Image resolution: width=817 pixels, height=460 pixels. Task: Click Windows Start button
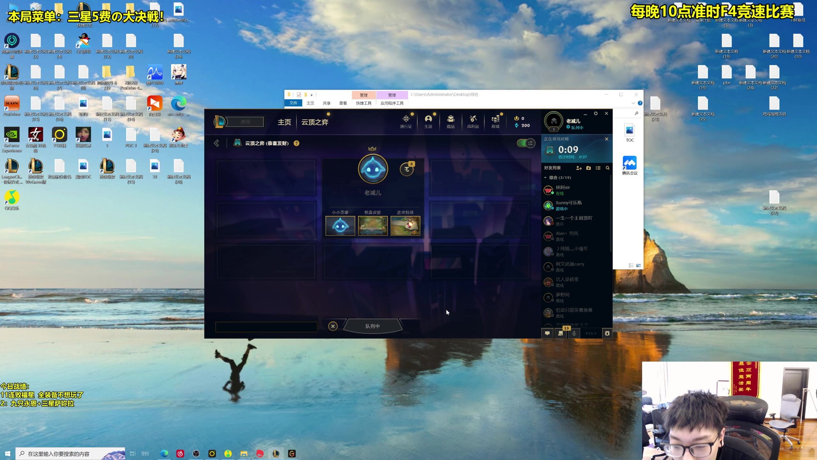coord(8,454)
